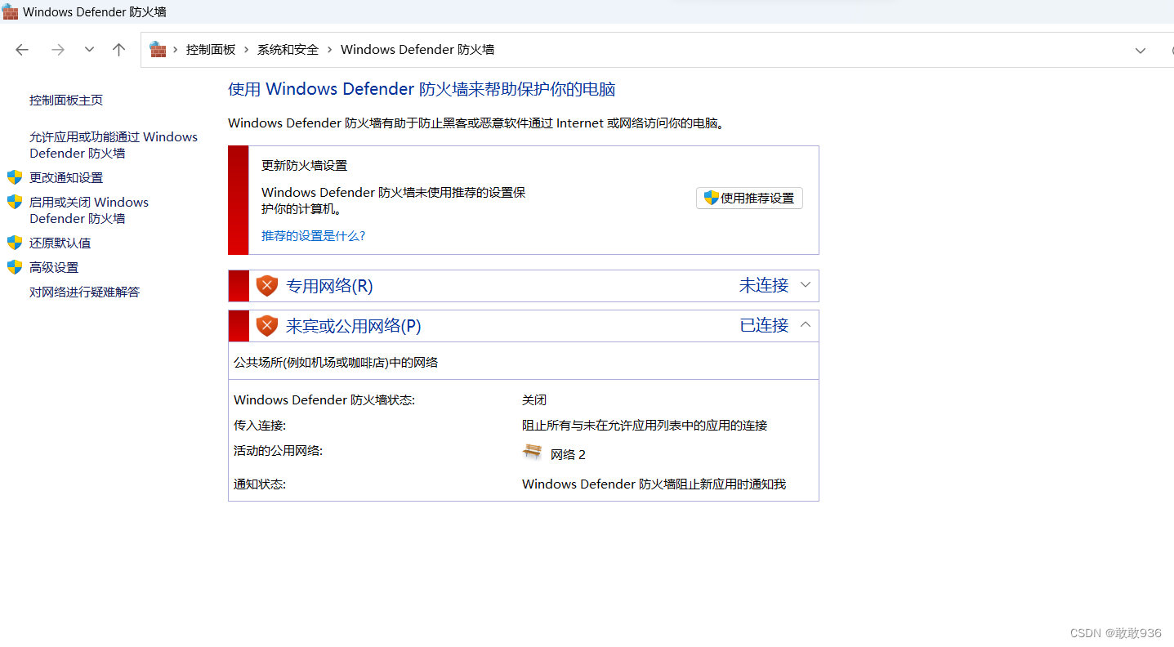Image resolution: width=1174 pixels, height=647 pixels.
Task: Collapse 来宾或公用网络 using its up chevron
Action: pyautogui.click(x=806, y=325)
